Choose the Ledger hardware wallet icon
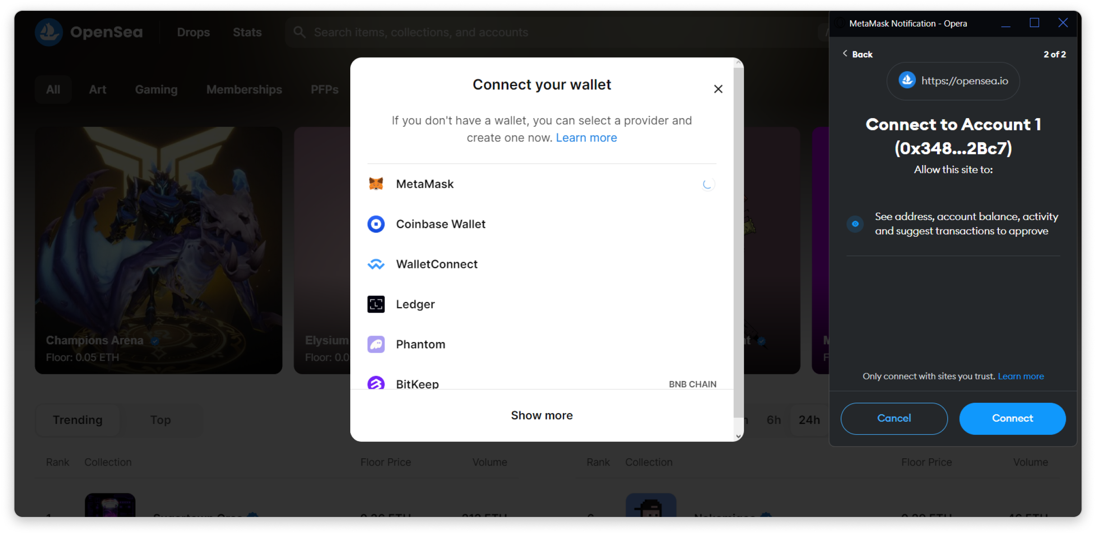Screen dimensions: 1096x535 coord(376,304)
